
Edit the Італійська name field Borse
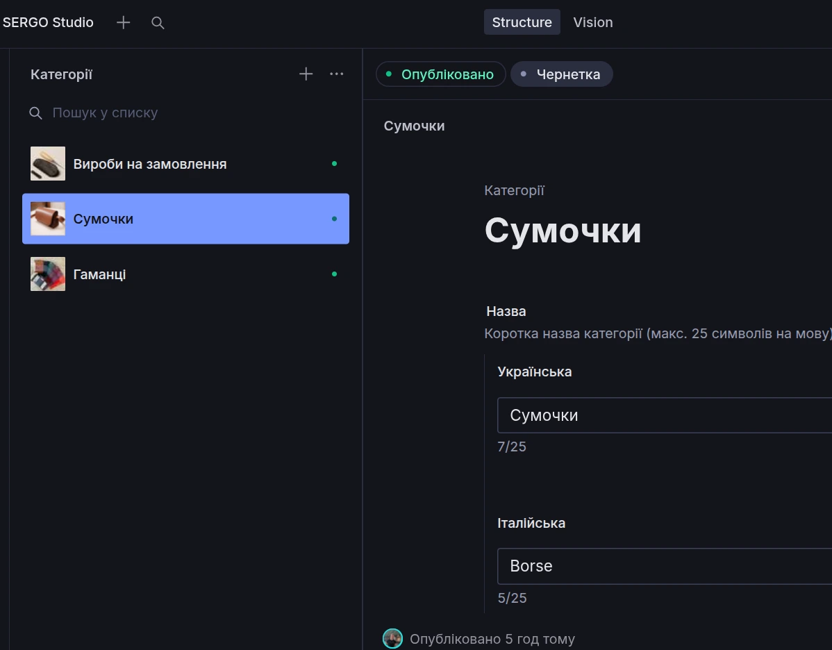[665, 566]
